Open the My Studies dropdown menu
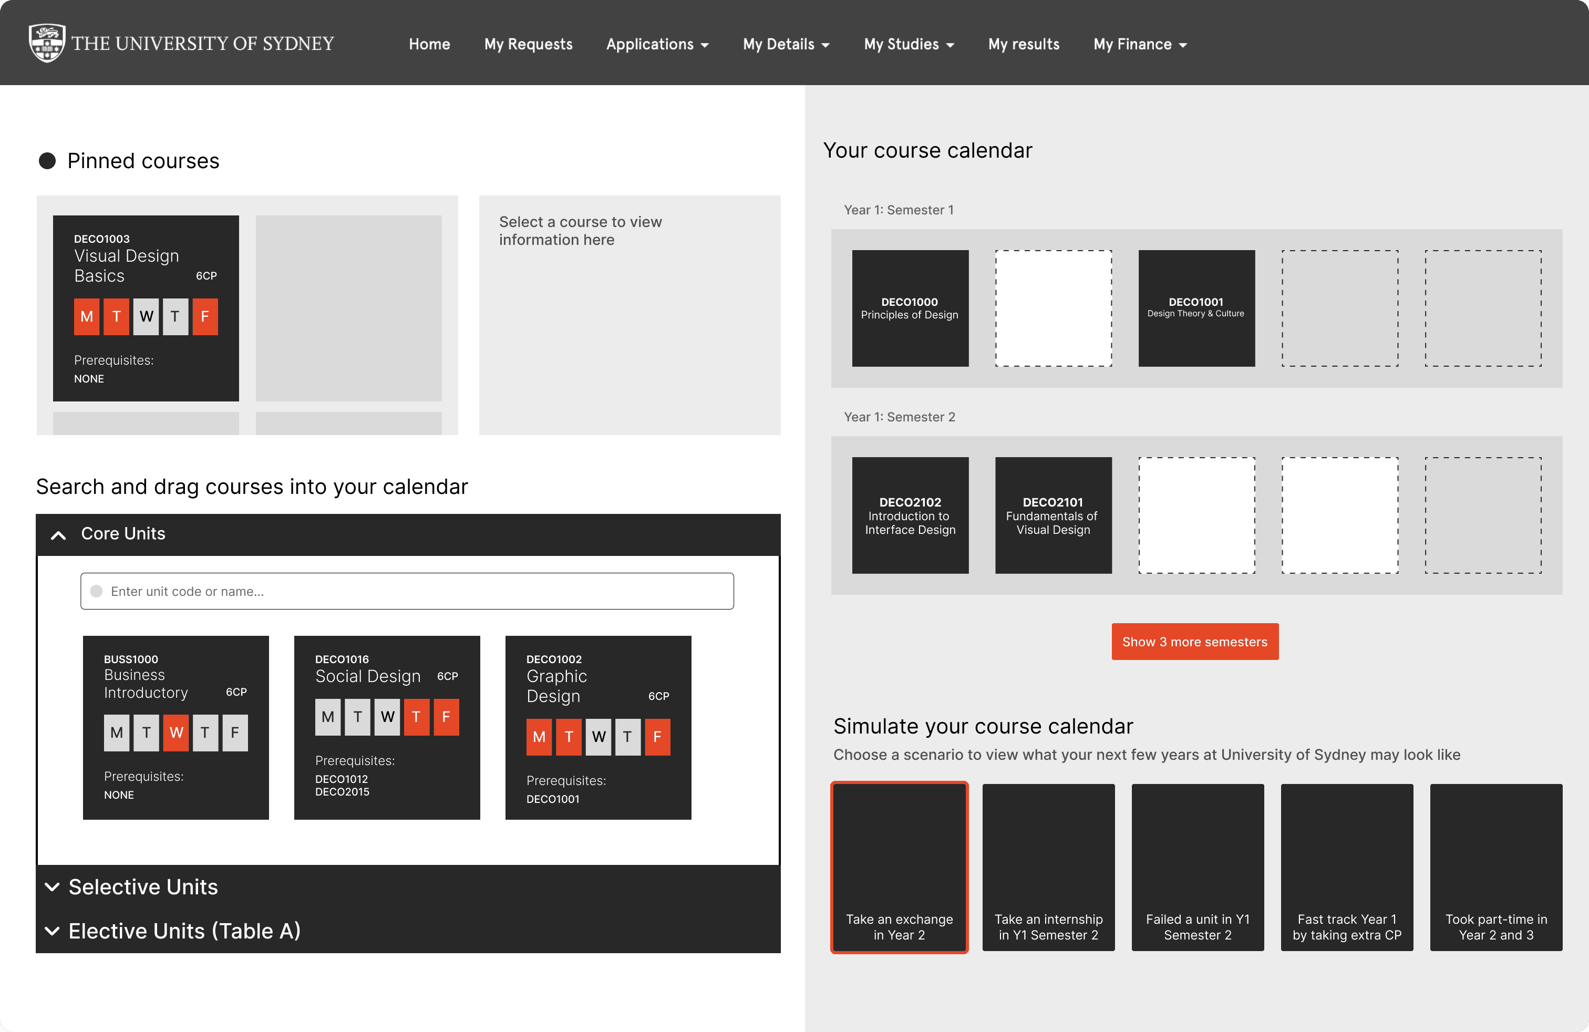Screen dimensions: 1589x1032 909,45
